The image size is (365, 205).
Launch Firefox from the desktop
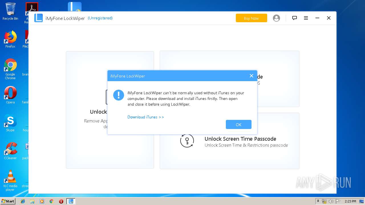point(10,39)
